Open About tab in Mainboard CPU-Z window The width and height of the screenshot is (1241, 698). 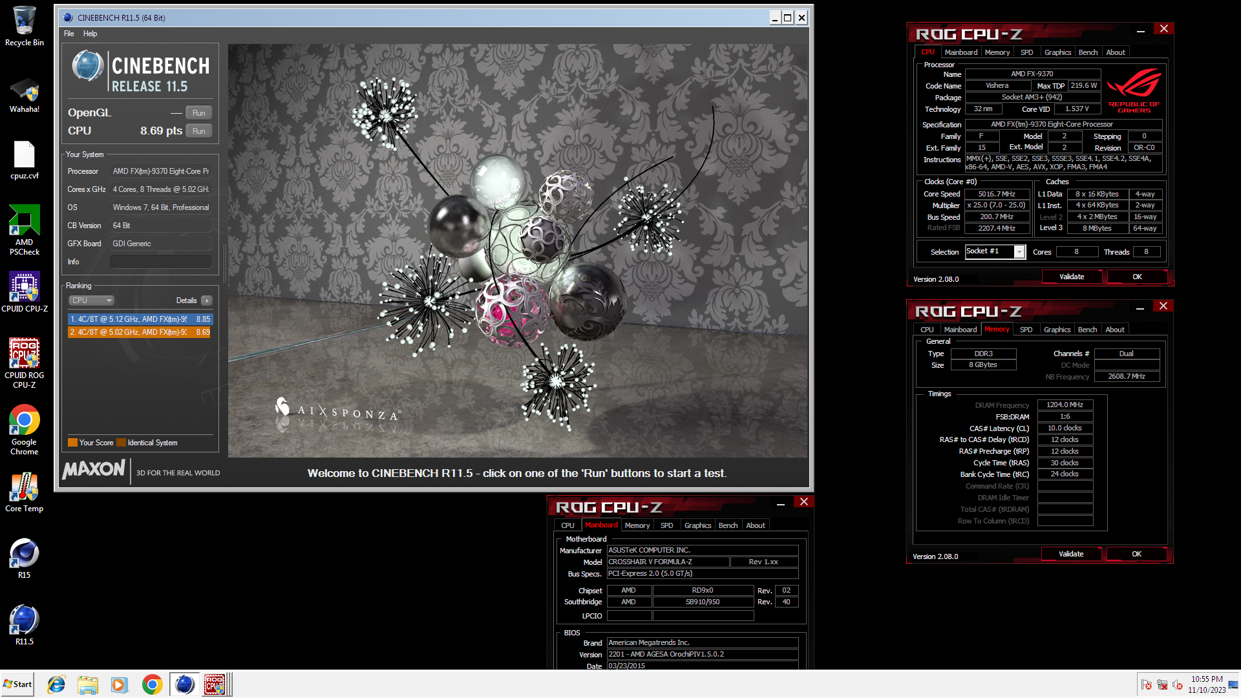(x=756, y=525)
